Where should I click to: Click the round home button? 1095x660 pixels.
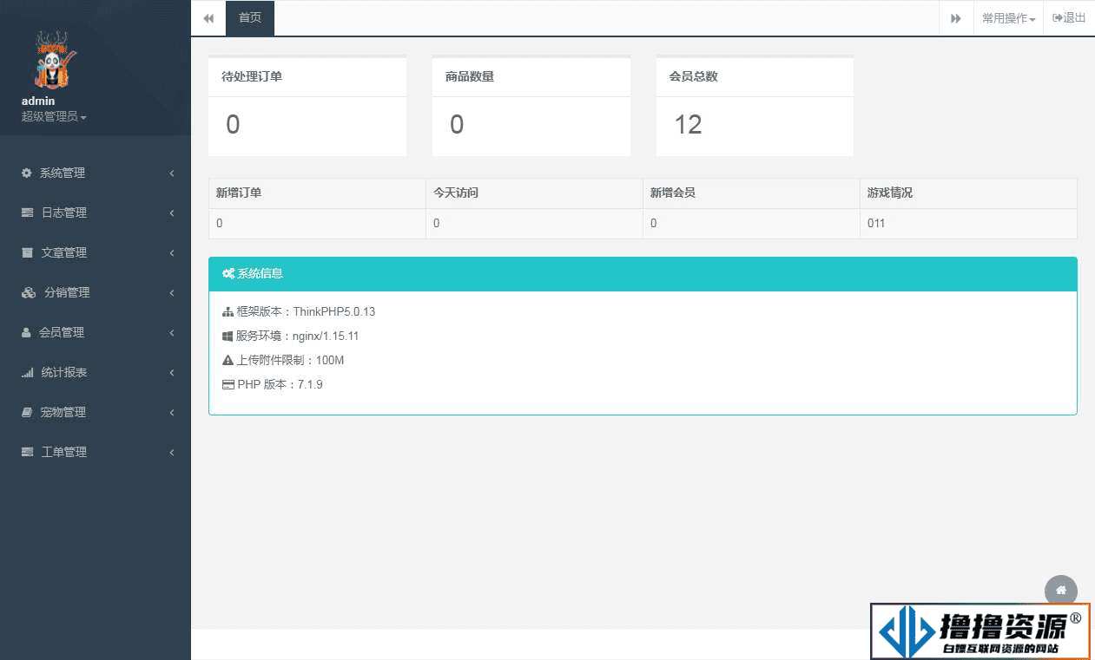pos(1061,591)
